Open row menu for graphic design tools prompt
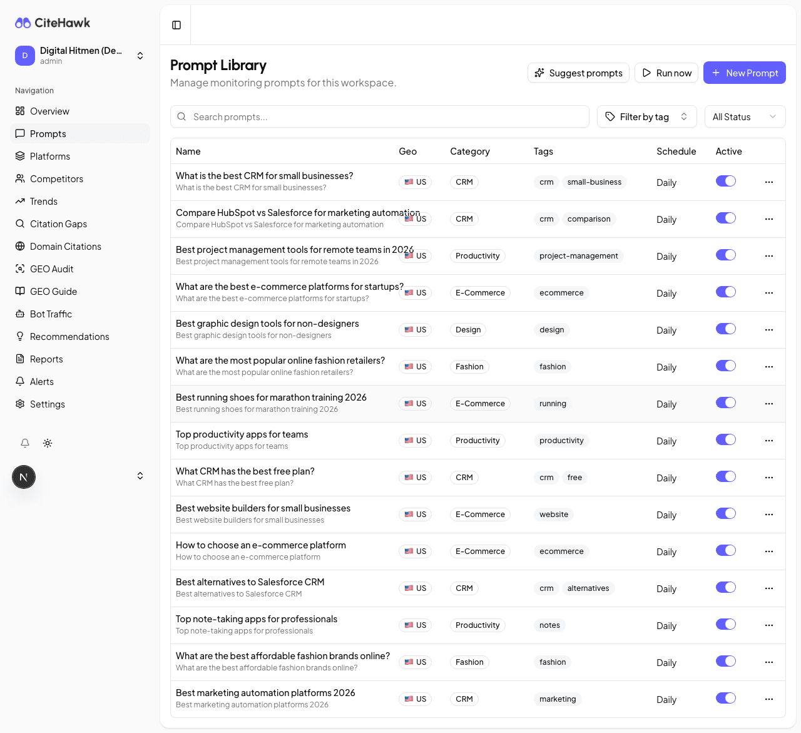 click(769, 330)
